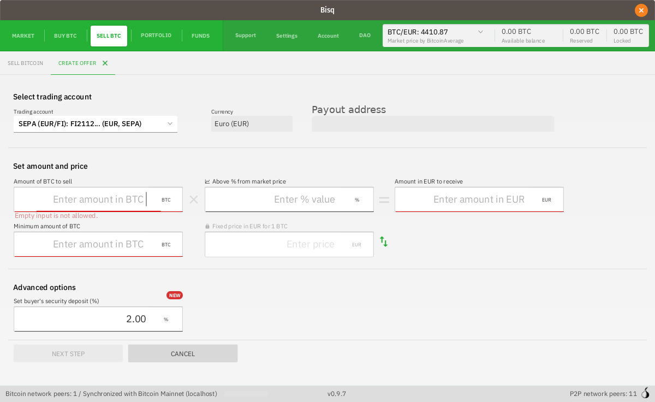Close the Bisq window with orange X
The image size is (655, 402).
(641, 10)
